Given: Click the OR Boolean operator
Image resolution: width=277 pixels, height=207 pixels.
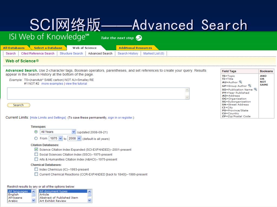Looking at the screenshot, I should (x=262, y=79).
